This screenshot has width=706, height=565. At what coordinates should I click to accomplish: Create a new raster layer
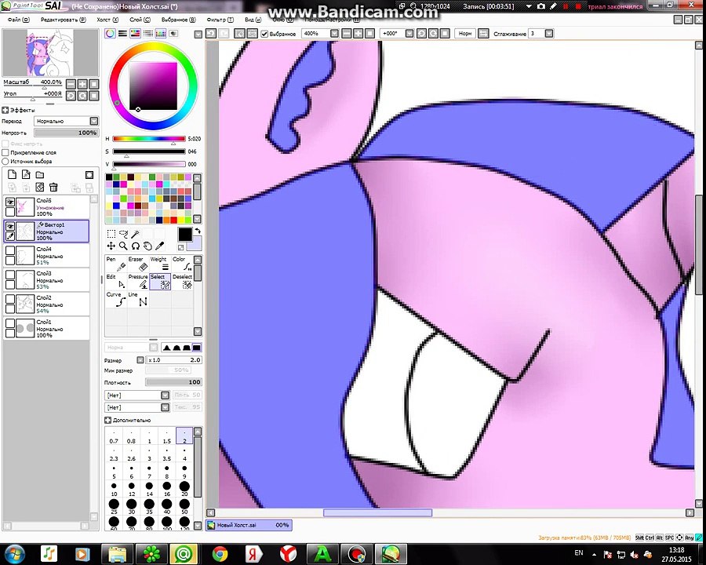(12, 175)
